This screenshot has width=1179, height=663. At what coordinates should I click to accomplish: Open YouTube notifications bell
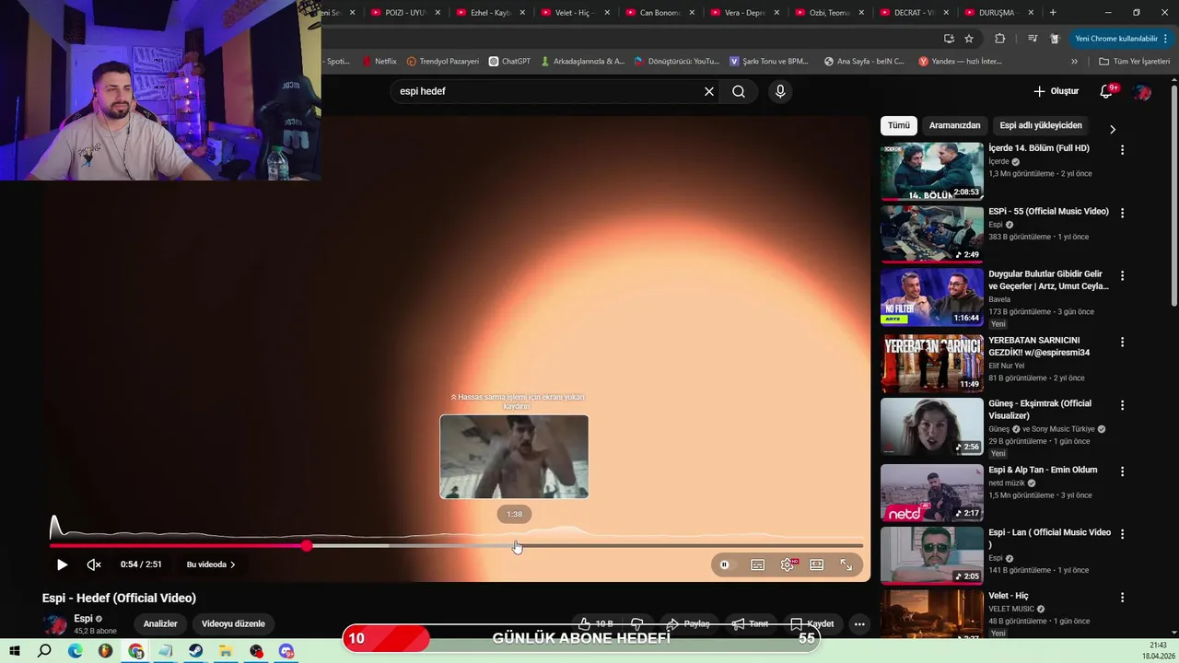(1107, 91)
